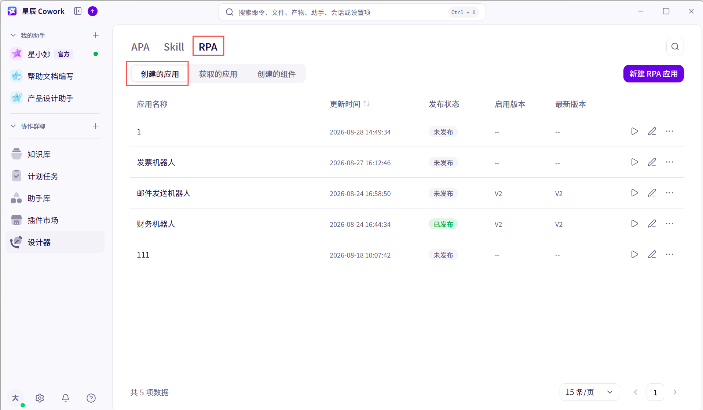Open the 星小妙 assistant
This screenshot has width=703, height=410.
pos(55,54)
